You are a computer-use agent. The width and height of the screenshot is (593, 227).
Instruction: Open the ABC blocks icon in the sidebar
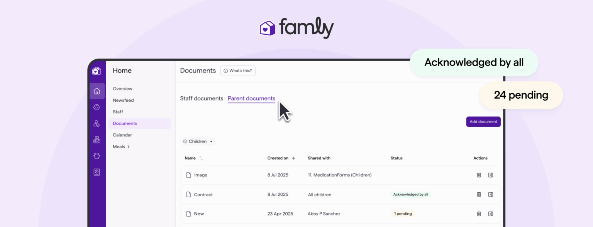coord(97,140)
